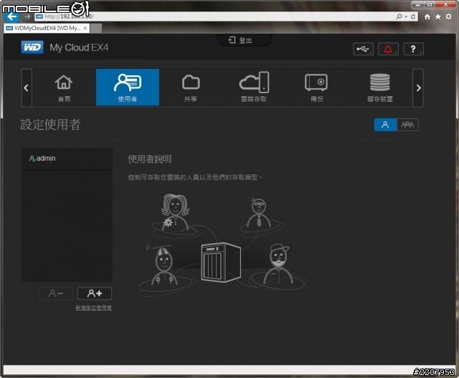The width and height of the screenshot is (459, 378).
Task: Show previous navigation items with left arrow
Action: [27, 88]
